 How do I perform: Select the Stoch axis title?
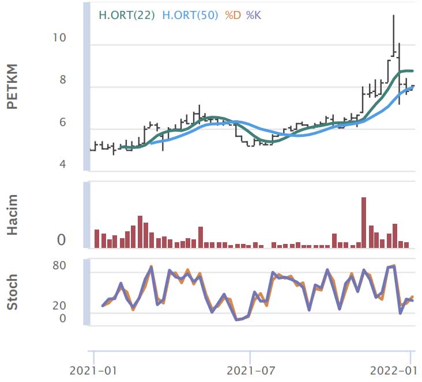click(12, 292)
